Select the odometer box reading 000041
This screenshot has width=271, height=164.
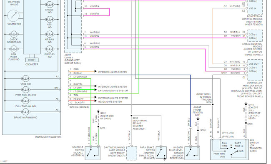click(32, 60)
